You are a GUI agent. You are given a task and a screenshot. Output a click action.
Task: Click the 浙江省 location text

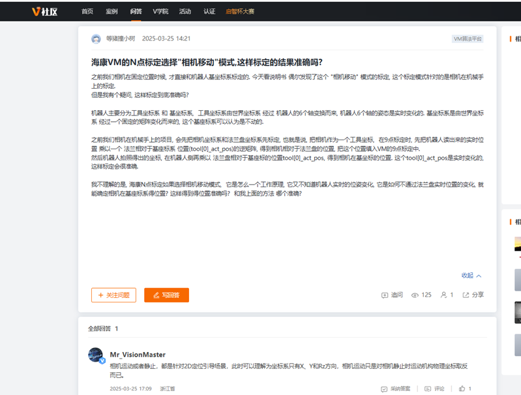pyautogui.click(x=168, y=388)
